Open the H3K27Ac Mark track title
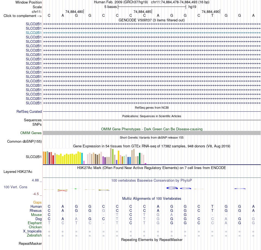 [x=151, y=168]
